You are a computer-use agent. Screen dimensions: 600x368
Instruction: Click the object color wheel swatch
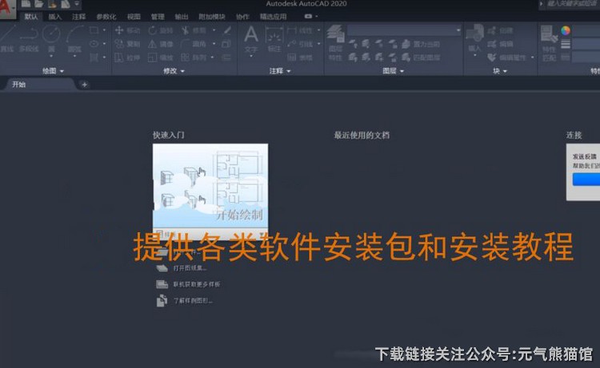[566, 30]
